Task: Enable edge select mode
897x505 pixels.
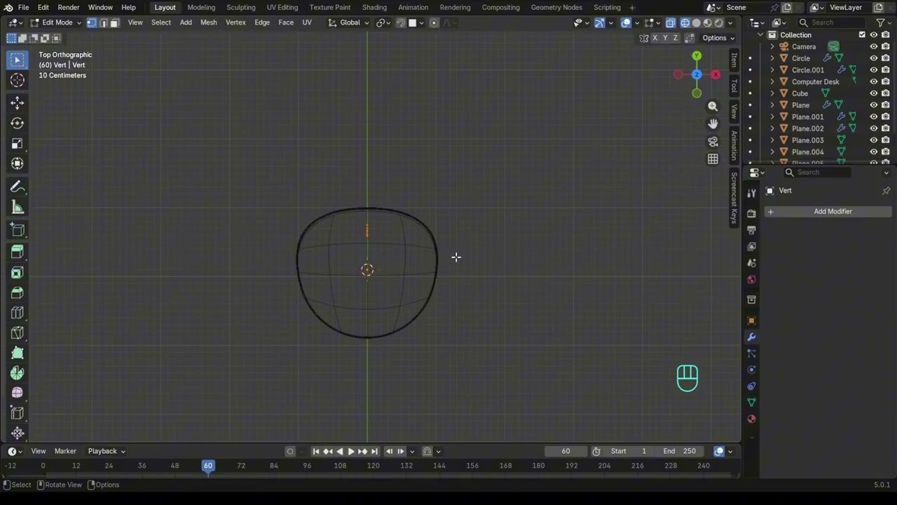Action: click(104, 22)
